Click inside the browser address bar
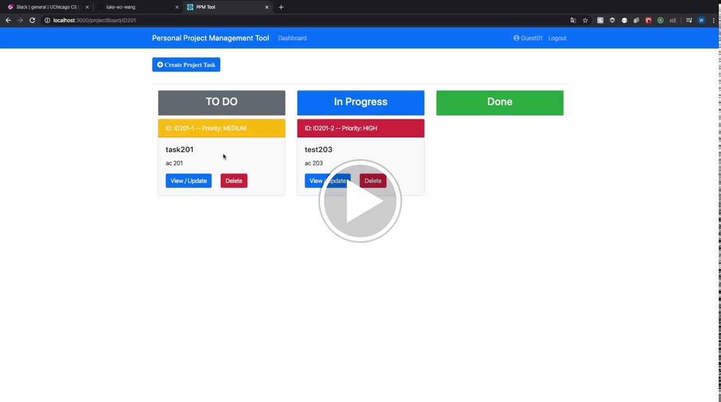The width and height of the screenshot is (721, 402). click(168, 20)
